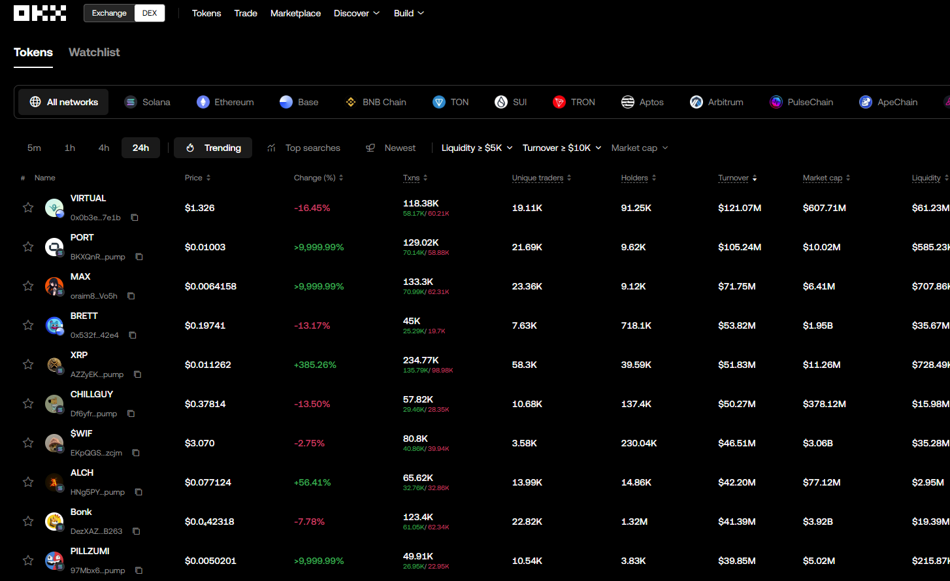Open the Discover dropdown menu
Screen dimensions: 950x581
[x=357, y=13]
